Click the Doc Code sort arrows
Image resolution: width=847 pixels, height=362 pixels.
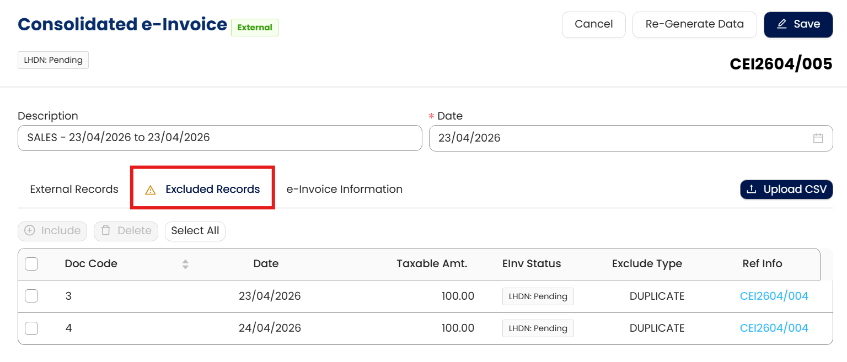(x=185, y=264)
